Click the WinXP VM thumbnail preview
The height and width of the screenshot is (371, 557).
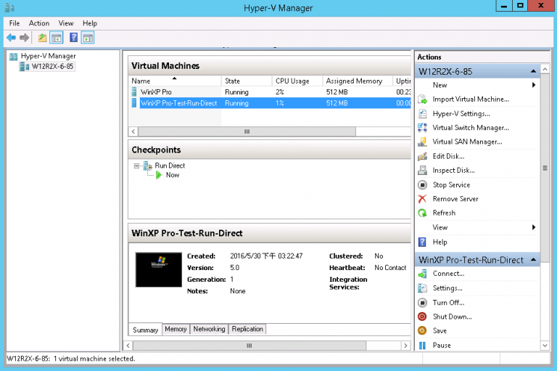(x=158, y=269)
